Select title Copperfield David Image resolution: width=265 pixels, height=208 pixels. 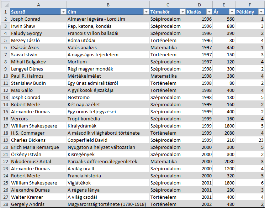coord(108,140)
